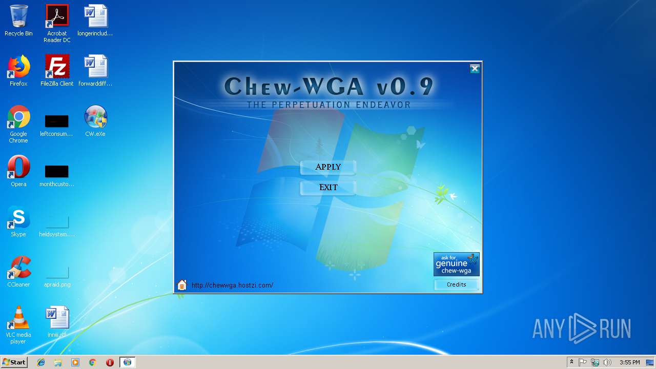The height and width of the screenshot is (369, 656).
Task: Click the home icon beside the URL
Action: (x=182, y=285)
